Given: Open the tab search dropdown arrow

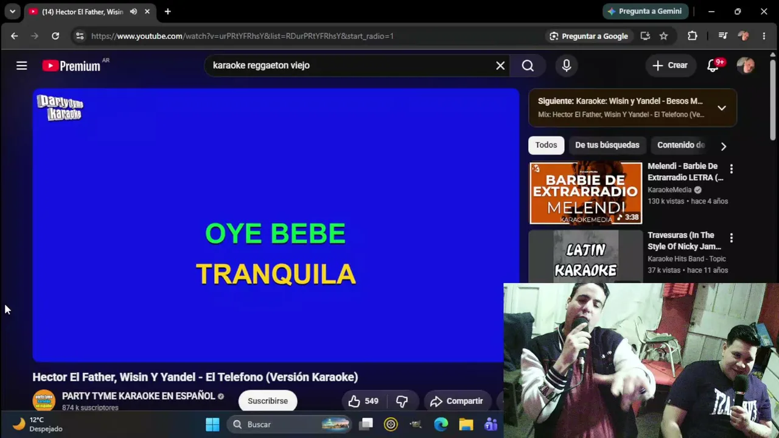Looking at the screenshot, I should pos(12,12).
